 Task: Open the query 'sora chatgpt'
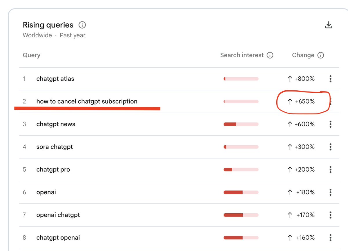click(x=55, y=147)
